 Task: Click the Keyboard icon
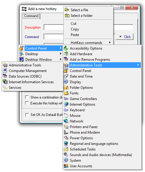[x=66, y=110]
